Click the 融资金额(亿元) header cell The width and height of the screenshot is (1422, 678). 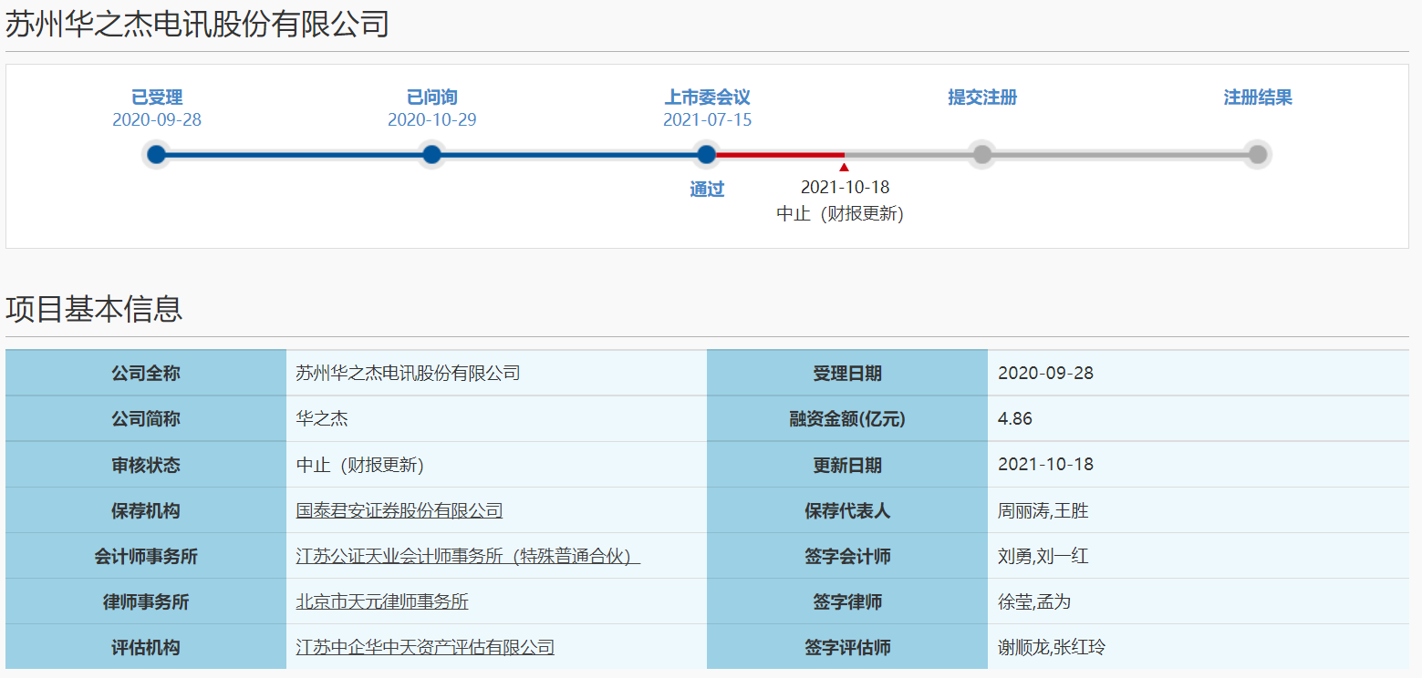[x=847, y=419]
